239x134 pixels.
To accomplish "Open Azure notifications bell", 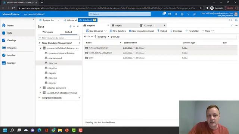I will pyautogui.click(x=176, y=14).
